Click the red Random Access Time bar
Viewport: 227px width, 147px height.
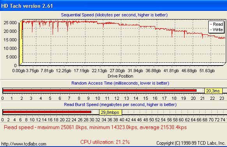tap(99, 90)
